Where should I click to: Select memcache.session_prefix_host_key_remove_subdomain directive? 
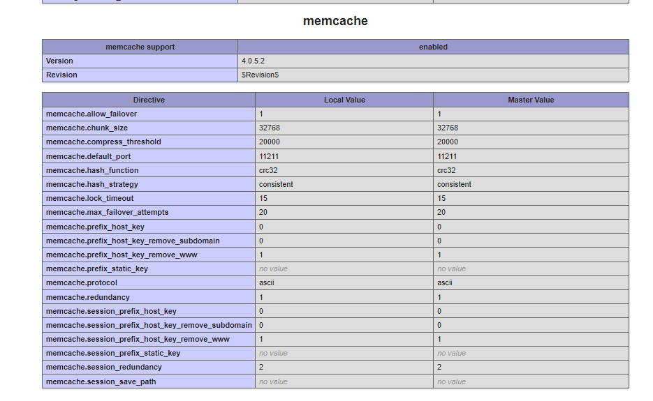pos(149,325)
